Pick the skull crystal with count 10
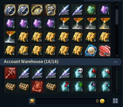Screen dimensions: 123x107 (x=78, y=73)
